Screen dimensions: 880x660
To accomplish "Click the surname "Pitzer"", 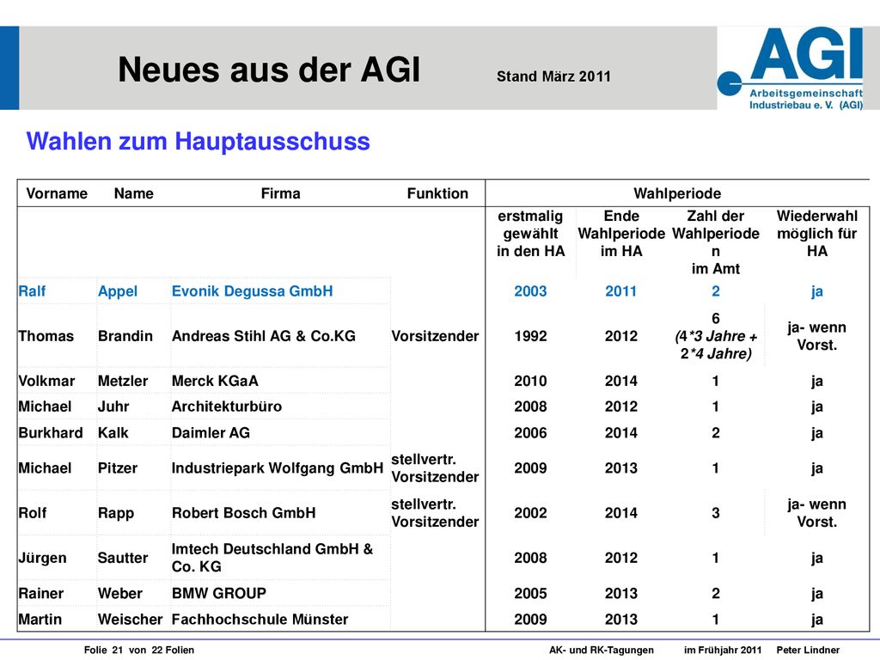I will click(117, 468).
